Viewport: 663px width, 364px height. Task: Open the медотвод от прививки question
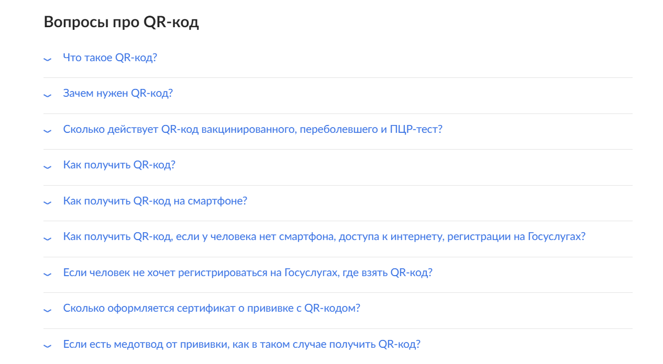pyautogui.click(x=241, y=345)
